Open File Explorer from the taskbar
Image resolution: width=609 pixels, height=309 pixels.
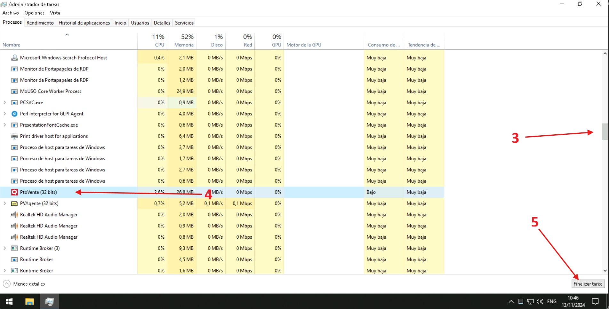29,301
